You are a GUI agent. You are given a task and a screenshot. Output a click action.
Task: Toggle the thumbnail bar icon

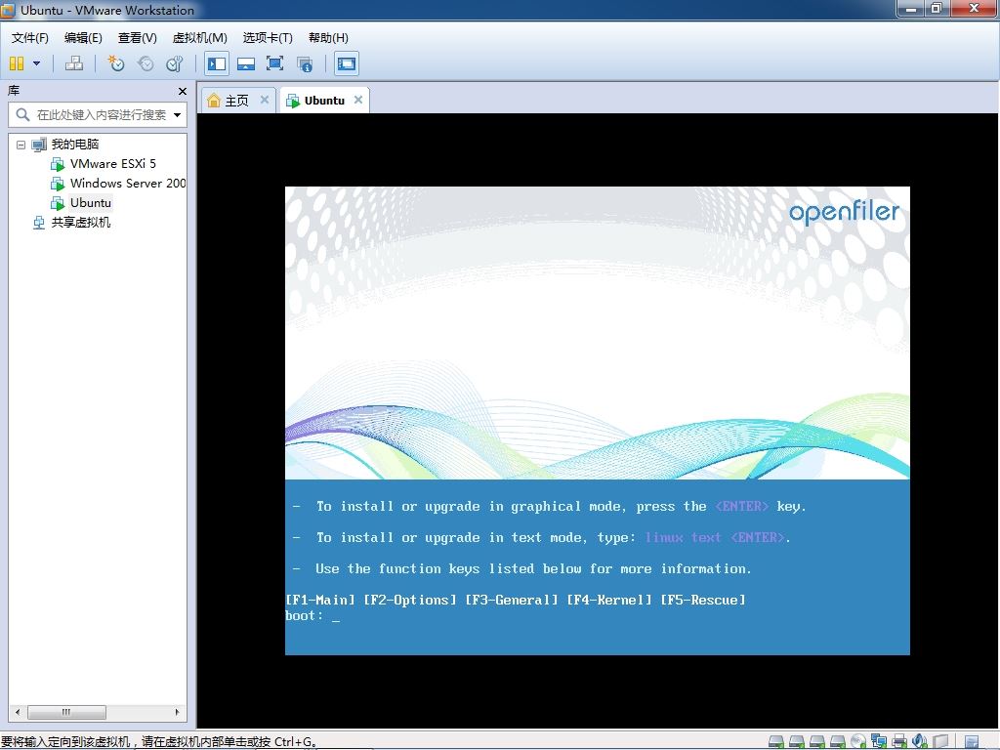pos(245,63)
